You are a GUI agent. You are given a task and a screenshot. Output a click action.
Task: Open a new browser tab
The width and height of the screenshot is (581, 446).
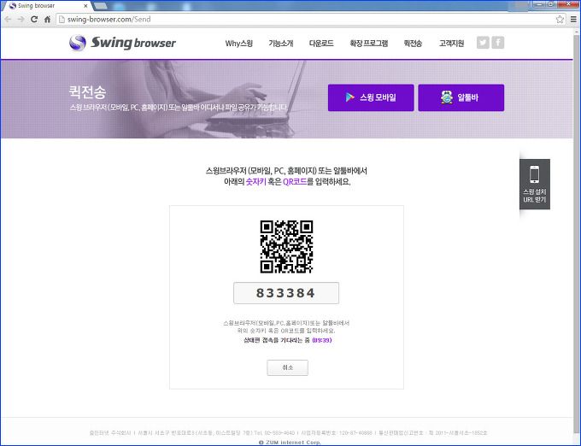pyautogui.click(x=100, y=6)
